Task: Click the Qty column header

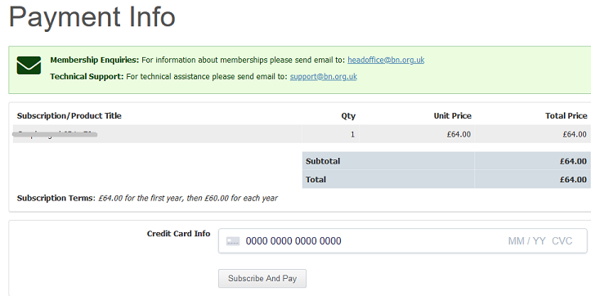Action: (x=348, y=116)
